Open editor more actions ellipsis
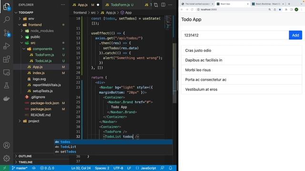The width and height of the screenshot is (305, 171). [x=170, y=5]
